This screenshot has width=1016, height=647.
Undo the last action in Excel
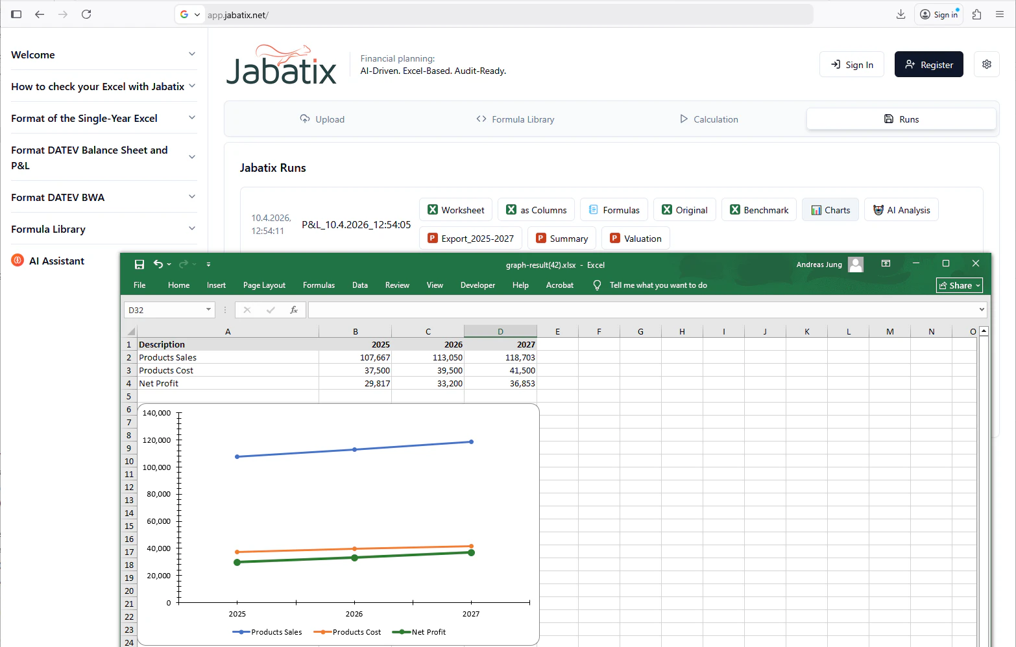[x=158, y=264]
